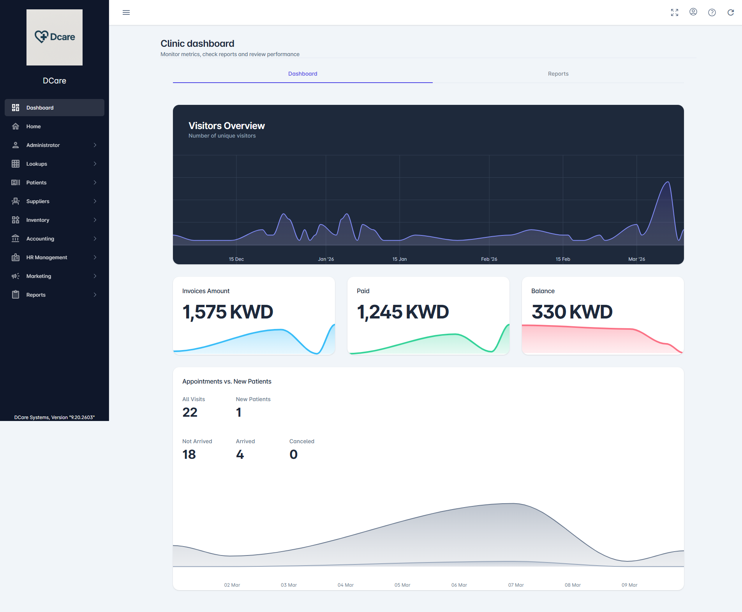Click the Paid amount card
Screen dimensions: 742x612
point(428,315)
